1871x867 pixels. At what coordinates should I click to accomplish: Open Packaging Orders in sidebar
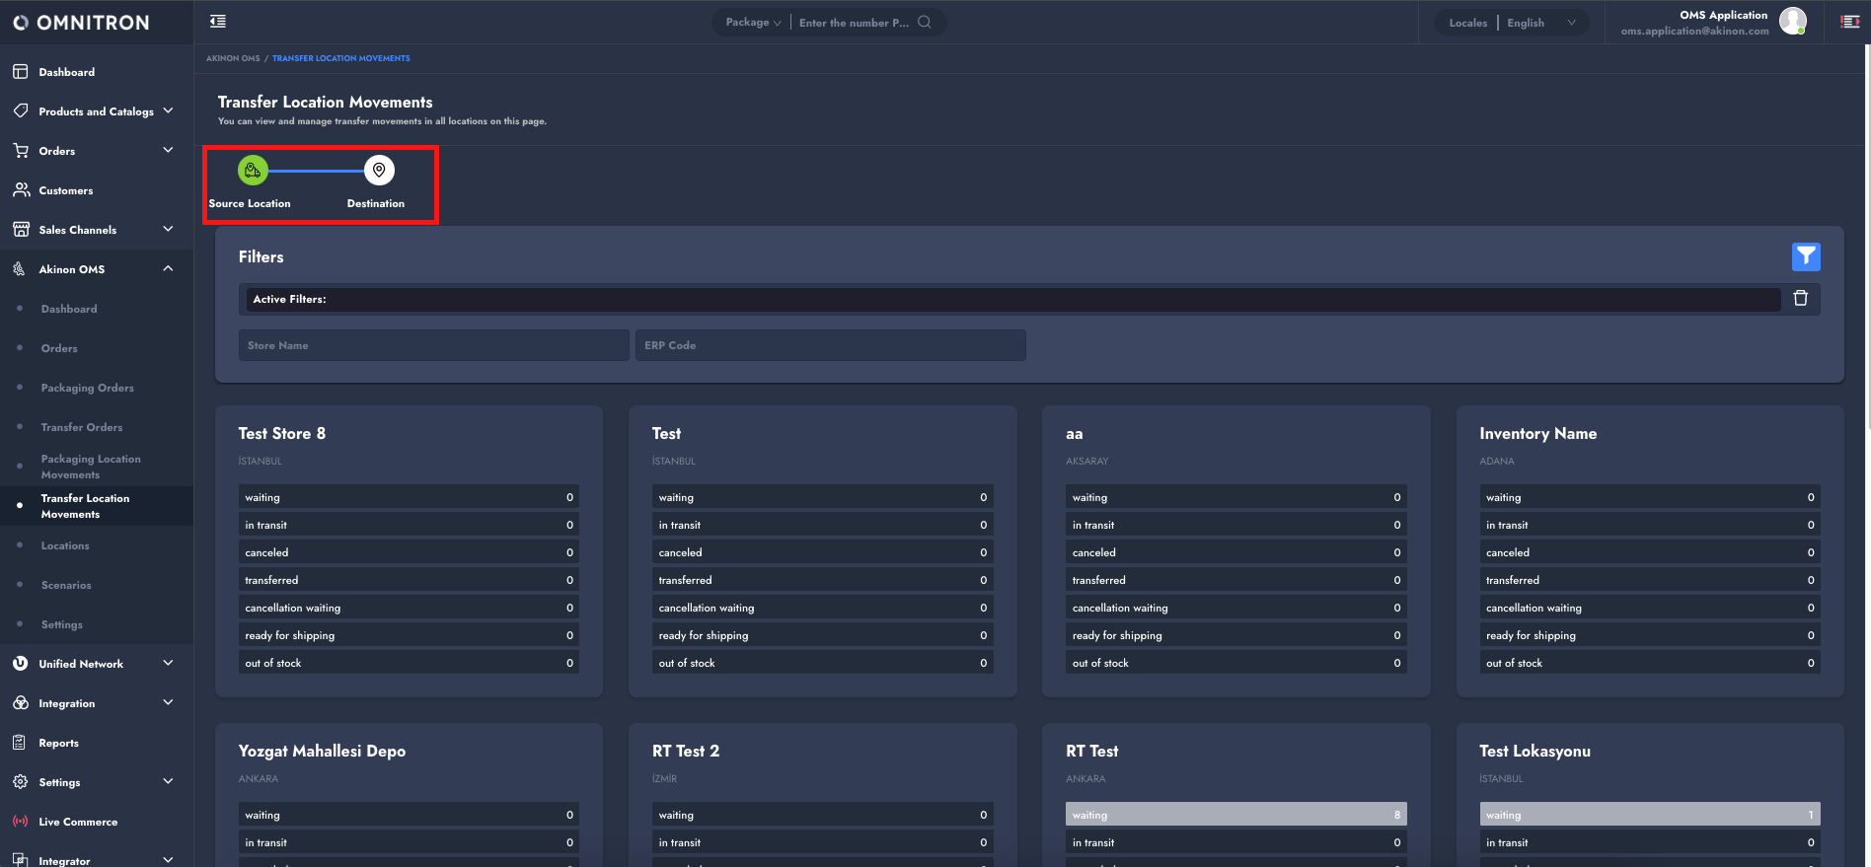87,388
